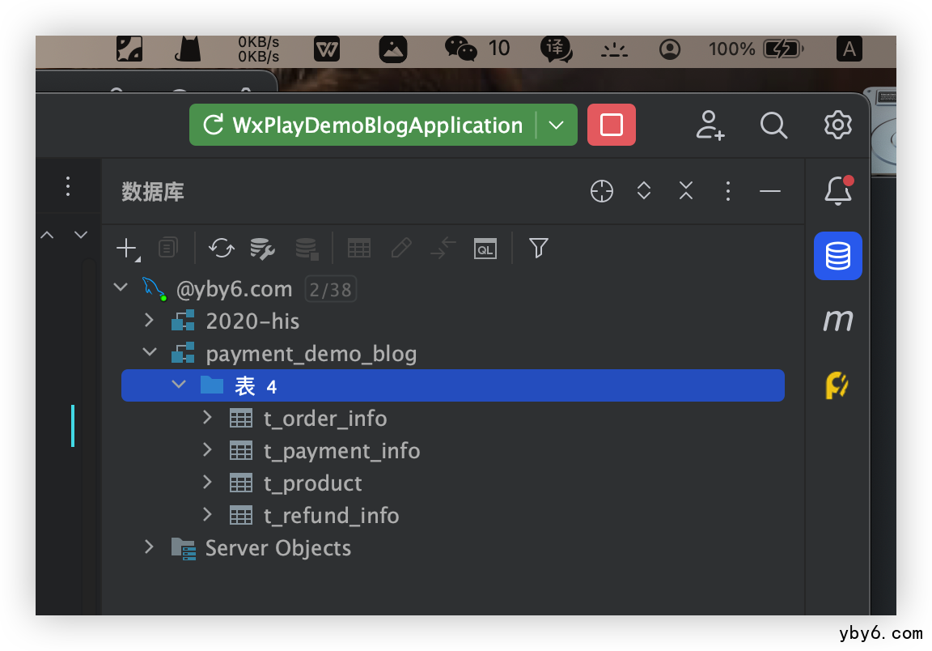Deactivate data source stop icon
This screenshot has height=651, width=932.
tap(307, 248)
